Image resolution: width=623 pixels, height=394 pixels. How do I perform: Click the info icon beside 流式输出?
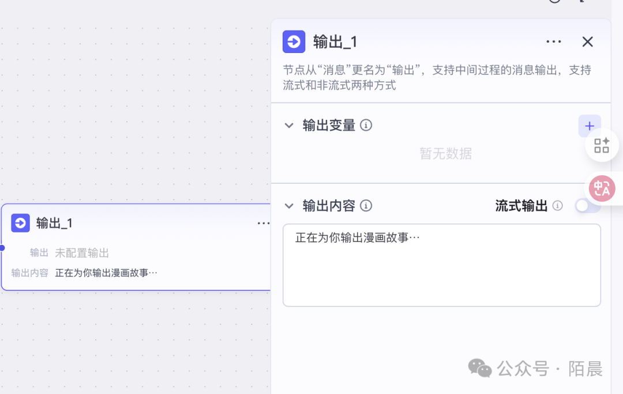[557, 206]
